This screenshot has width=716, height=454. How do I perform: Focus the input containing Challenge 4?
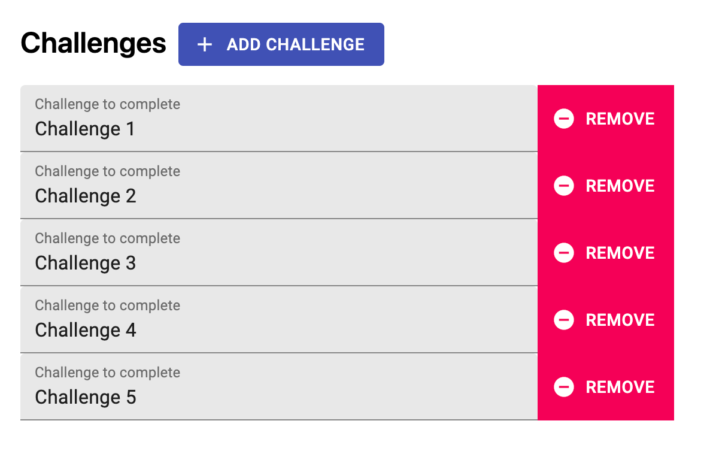tap(279, 320)
